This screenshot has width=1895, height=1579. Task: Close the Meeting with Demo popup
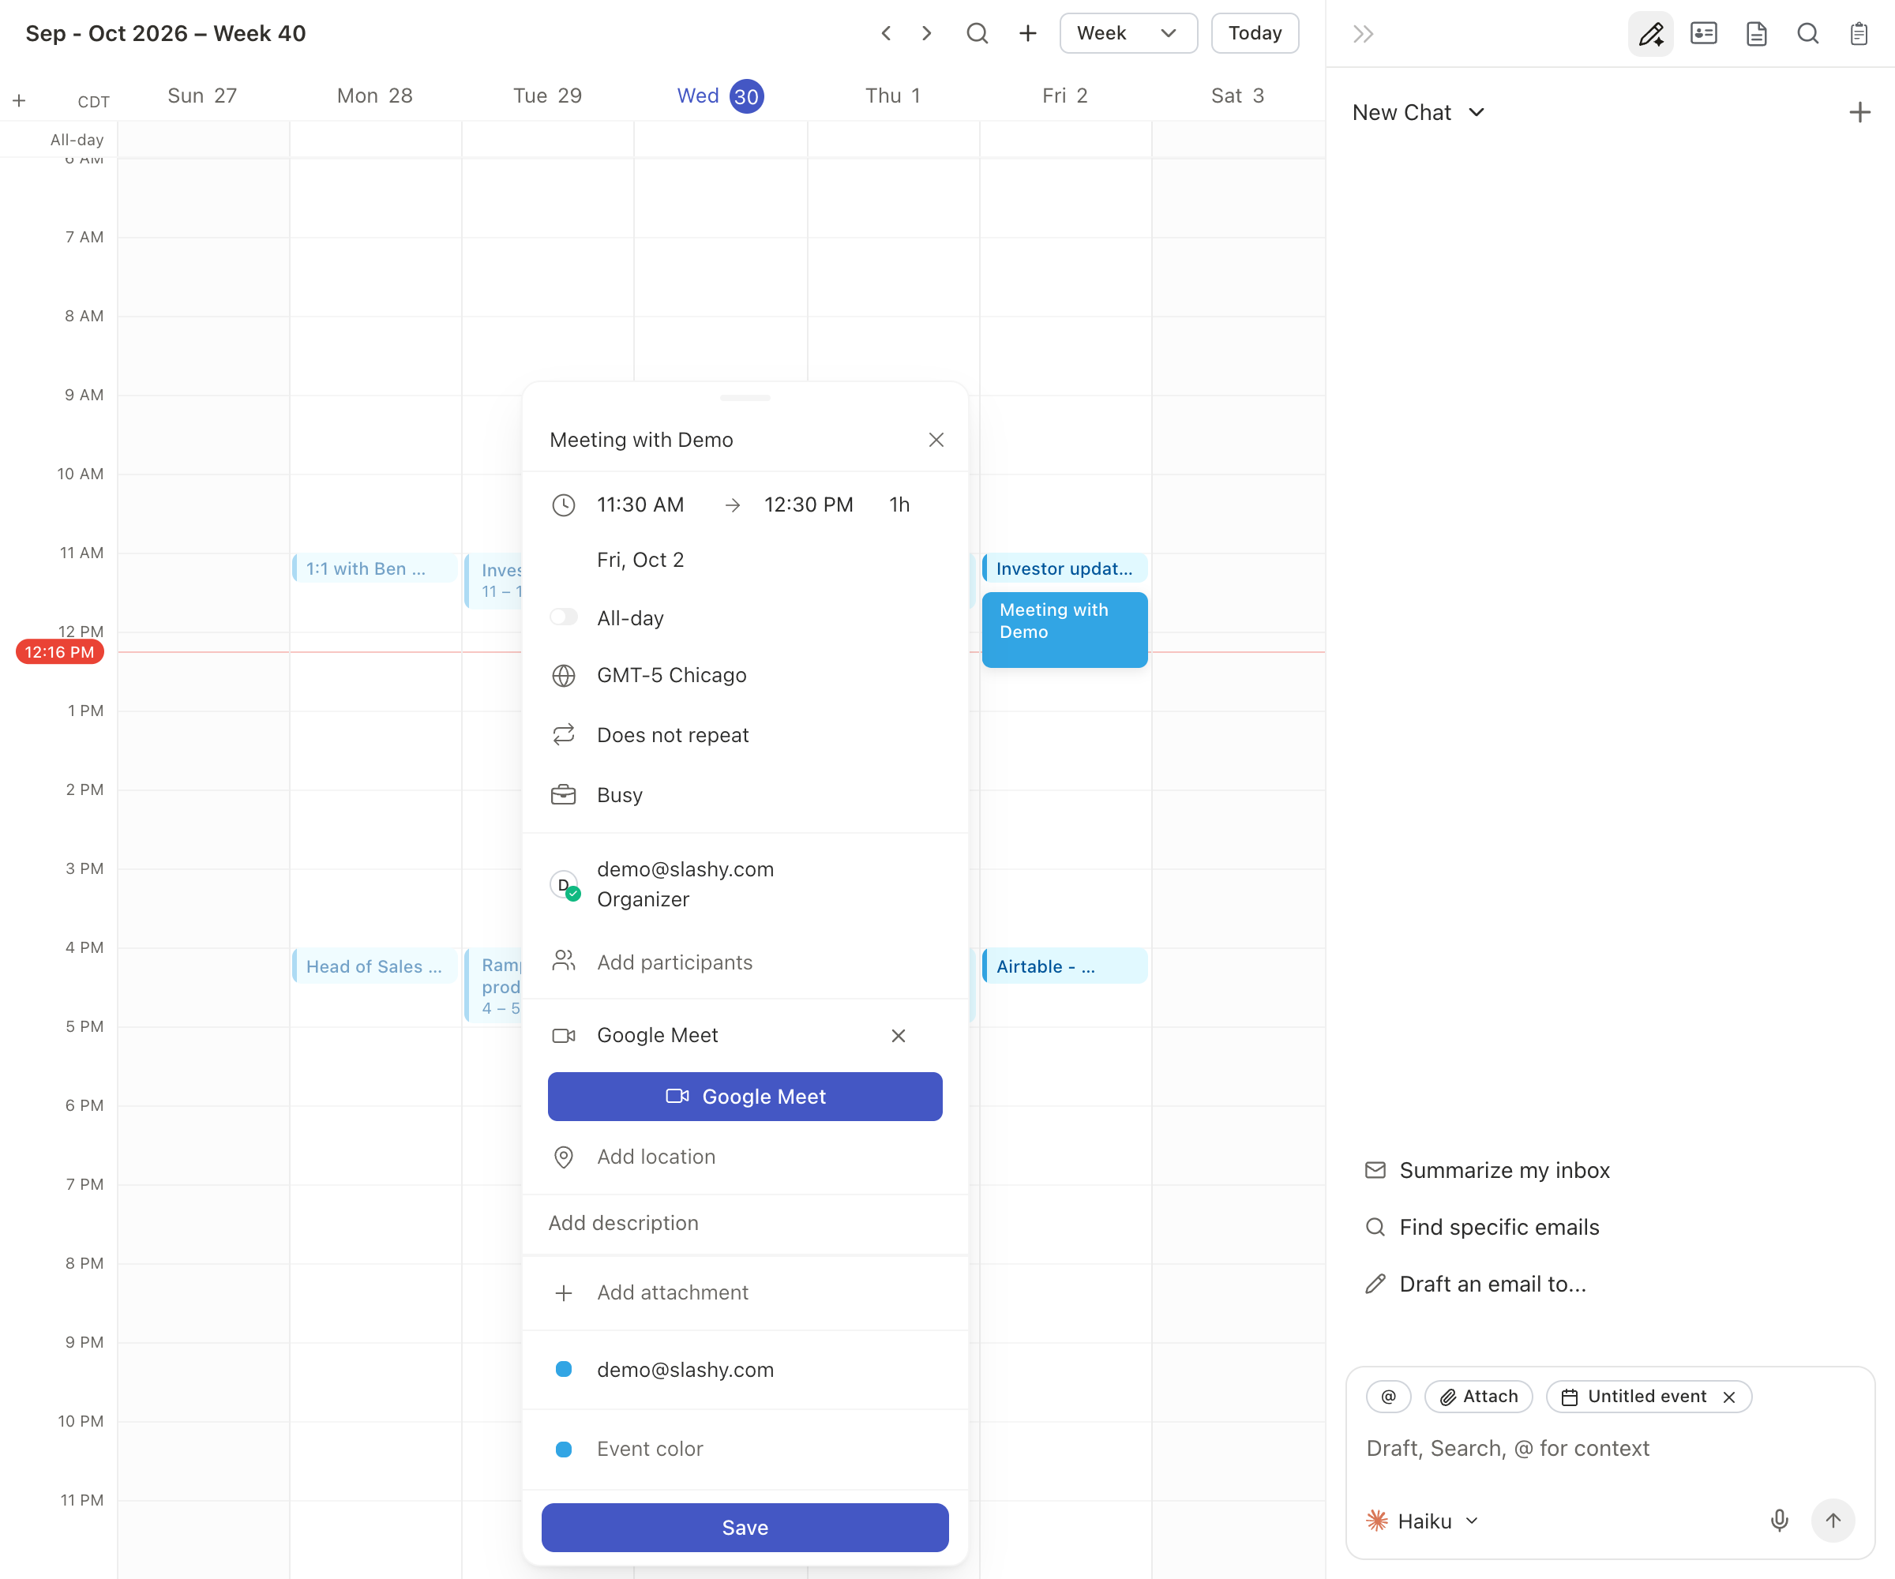(936, 440)
